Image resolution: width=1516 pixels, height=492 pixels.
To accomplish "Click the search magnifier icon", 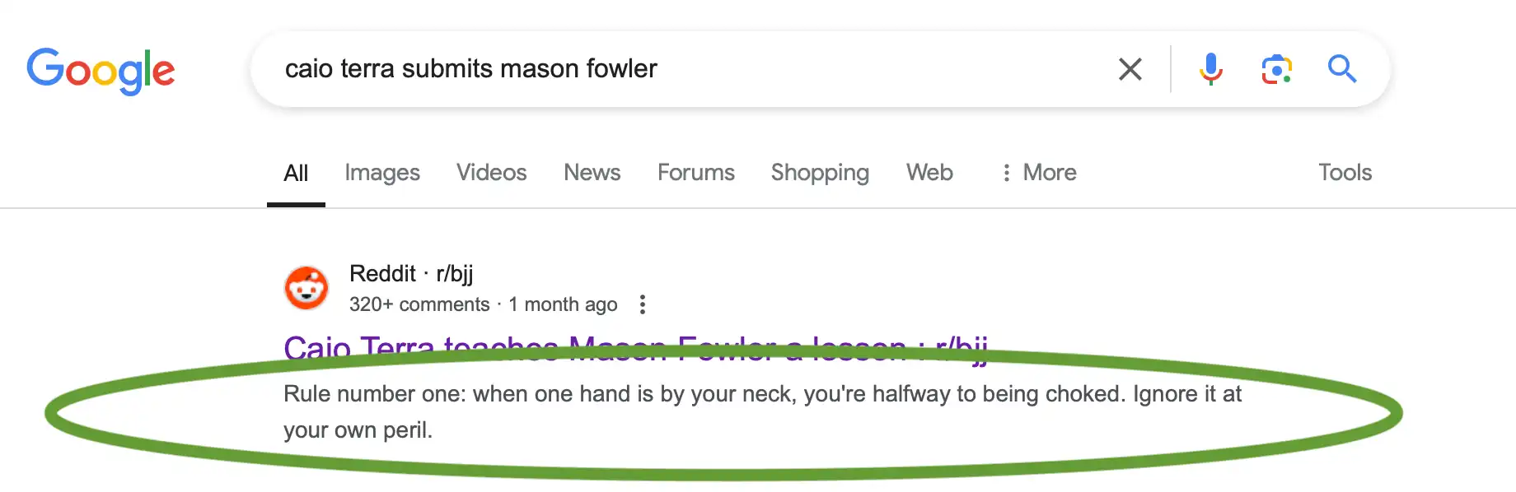I will pyautogui.click(x=1341, y=69).
